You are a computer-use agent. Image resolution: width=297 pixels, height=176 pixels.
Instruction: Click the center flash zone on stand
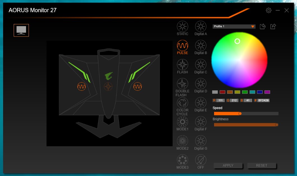(108, 87)
